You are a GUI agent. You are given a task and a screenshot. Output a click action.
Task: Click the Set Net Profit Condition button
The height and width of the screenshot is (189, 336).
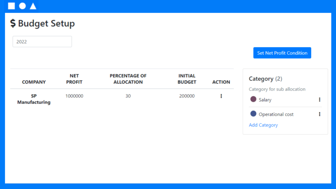click(282, 53)
